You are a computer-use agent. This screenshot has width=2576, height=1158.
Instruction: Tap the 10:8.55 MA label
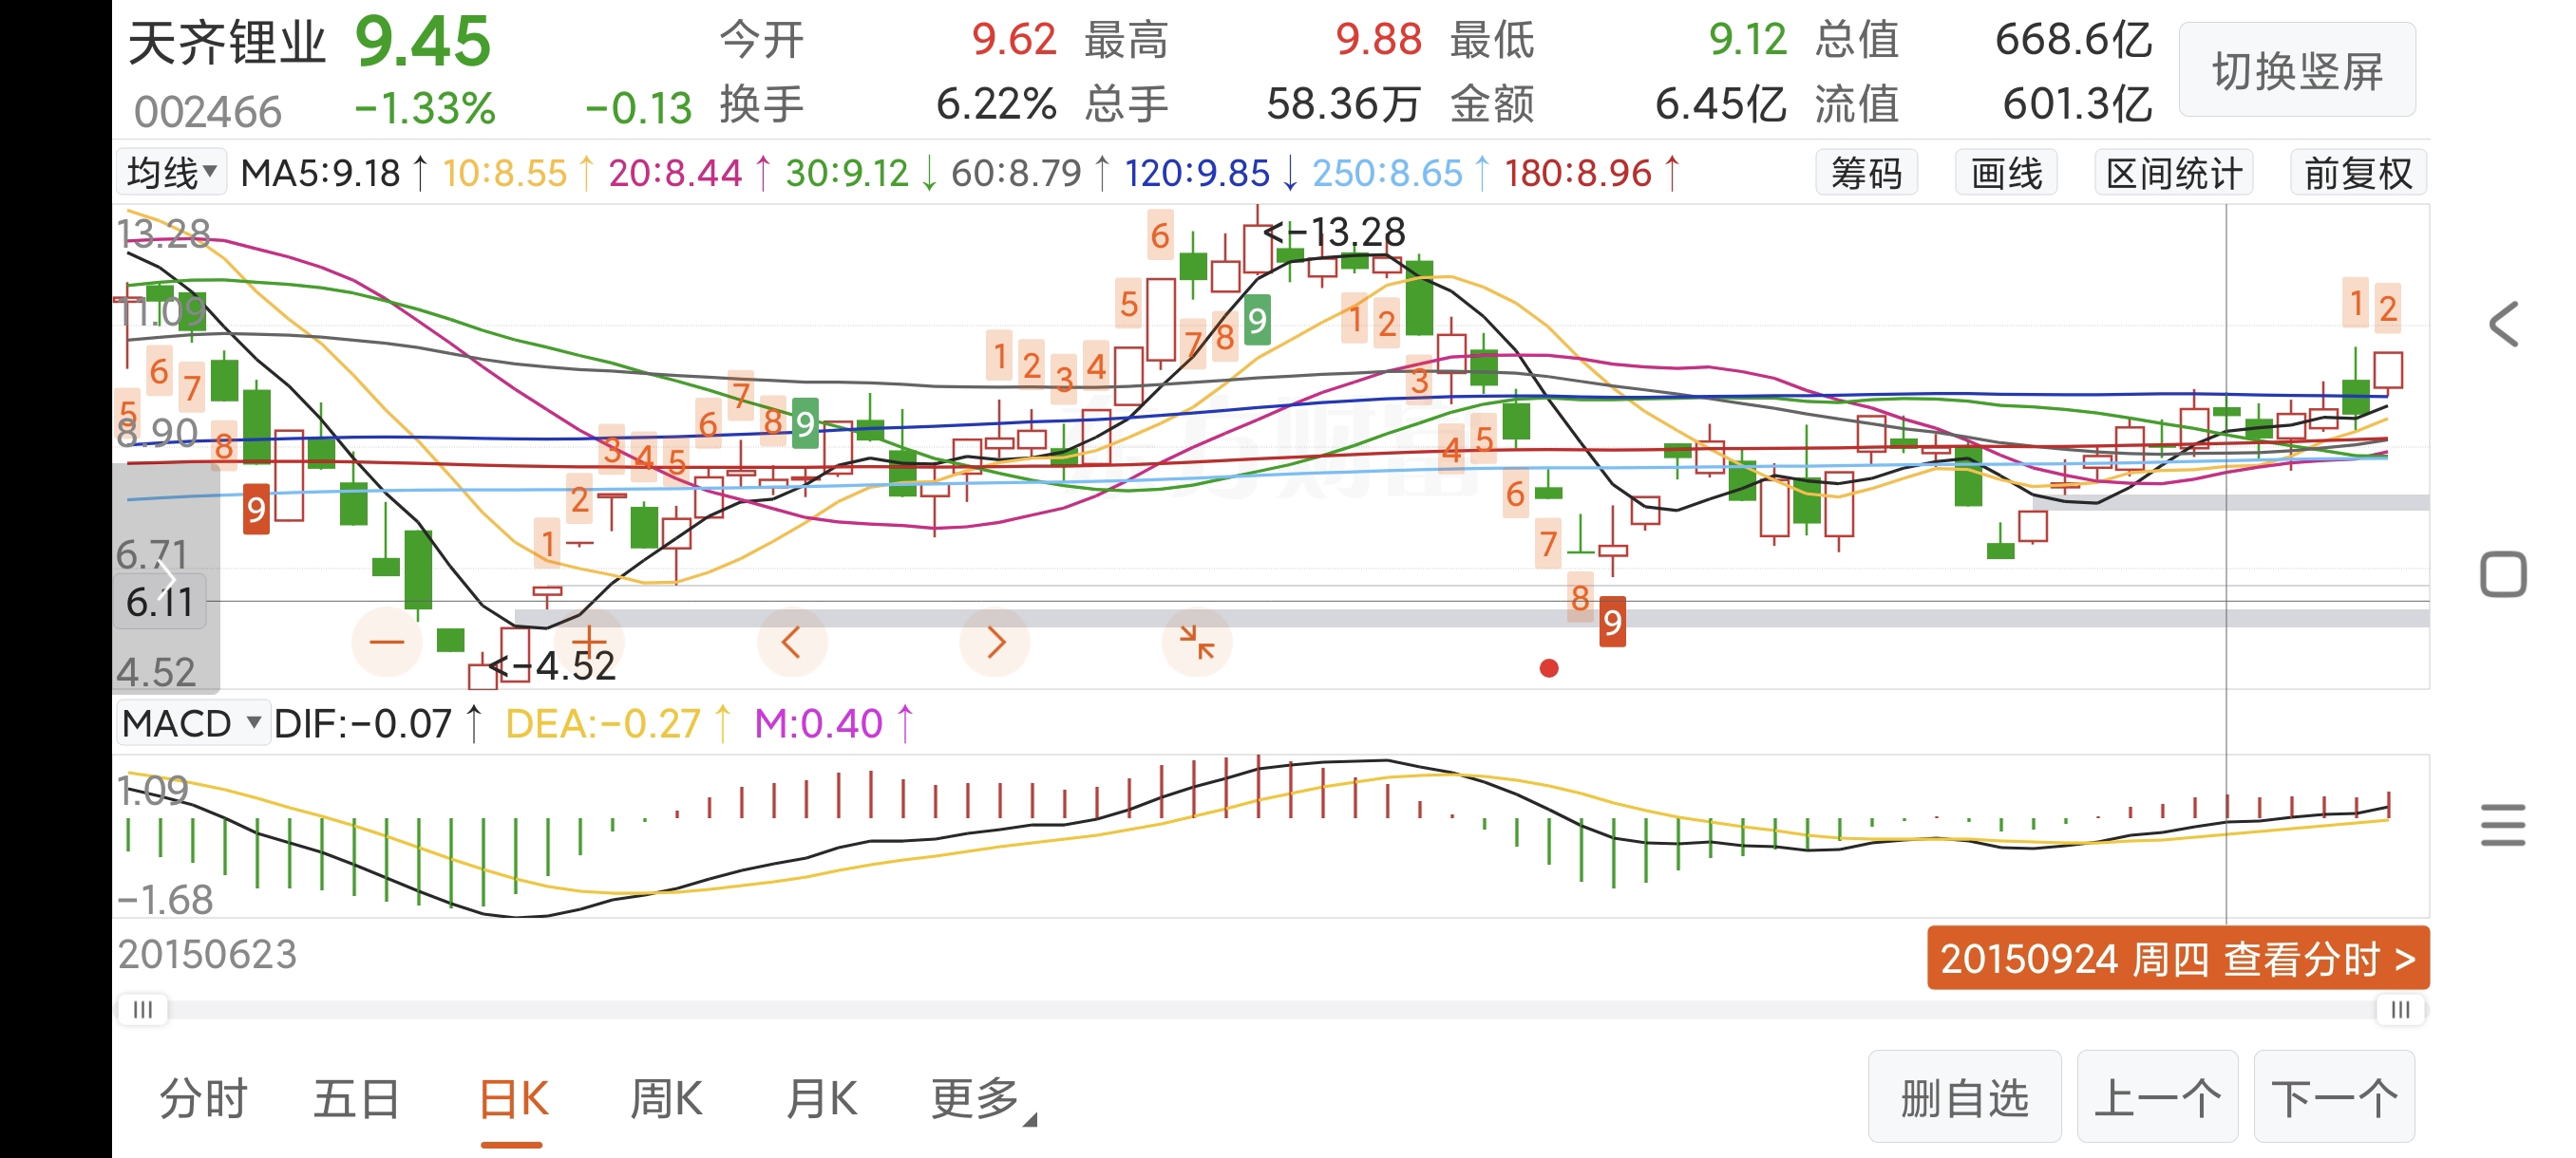click(x=518, y=174)
